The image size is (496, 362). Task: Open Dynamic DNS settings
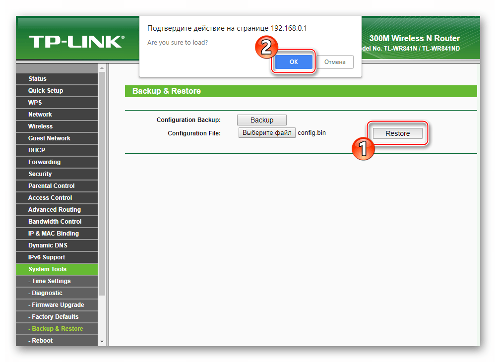57,245
